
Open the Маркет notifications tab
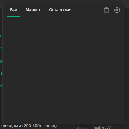pos(33,10)
